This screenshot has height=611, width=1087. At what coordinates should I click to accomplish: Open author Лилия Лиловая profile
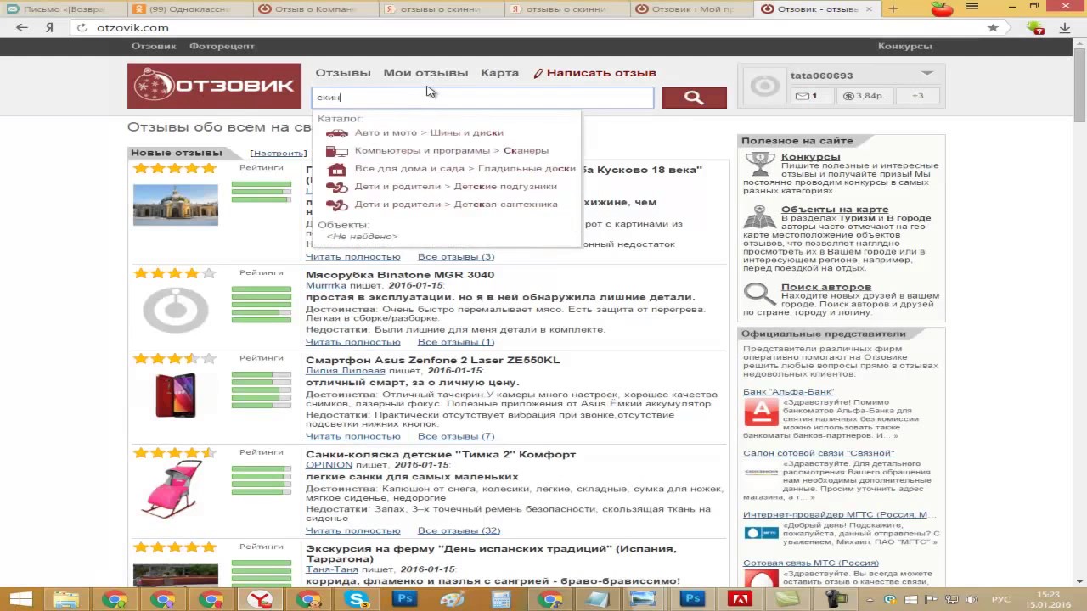[345, 371]
